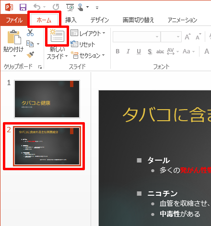Toggle Bold formatting
The image size is (211, 226).
pos(117,51)
